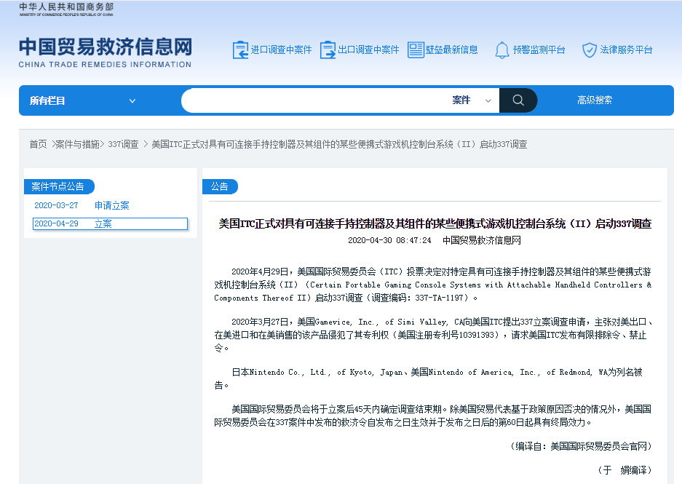Open 出口调查中案件 link
The height and width of the screenshot is (484, 682).
pyautogui.click(x=368, y=50)
